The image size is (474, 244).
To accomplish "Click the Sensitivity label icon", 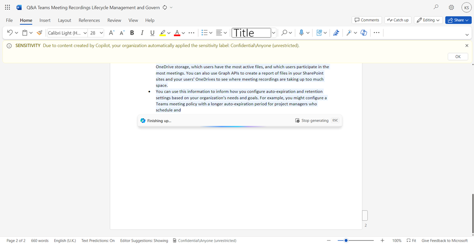I will click(319, 33).
